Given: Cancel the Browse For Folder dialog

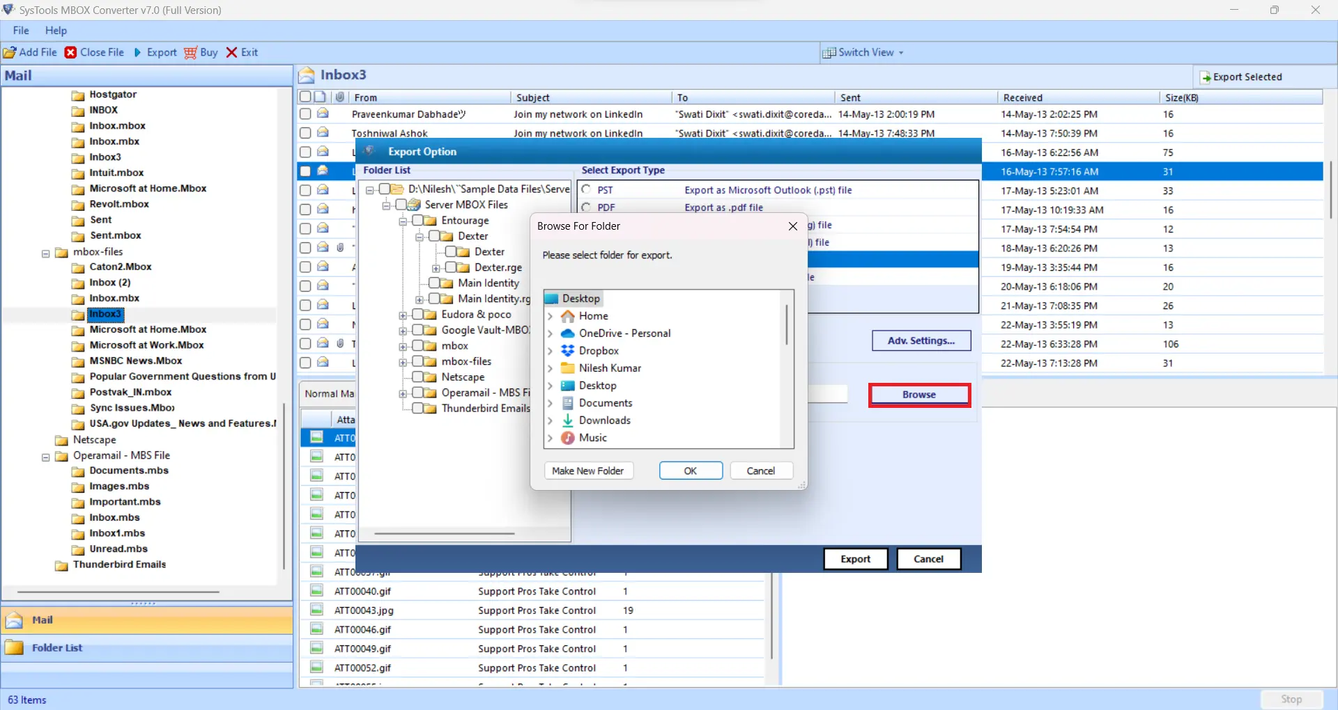Looking at the screenshot, I should point(761,471).
